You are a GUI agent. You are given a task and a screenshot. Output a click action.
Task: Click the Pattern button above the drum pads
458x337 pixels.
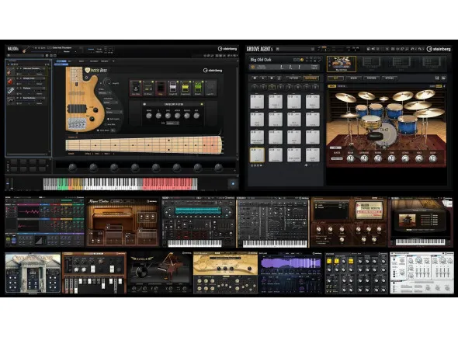coord(293,78)
